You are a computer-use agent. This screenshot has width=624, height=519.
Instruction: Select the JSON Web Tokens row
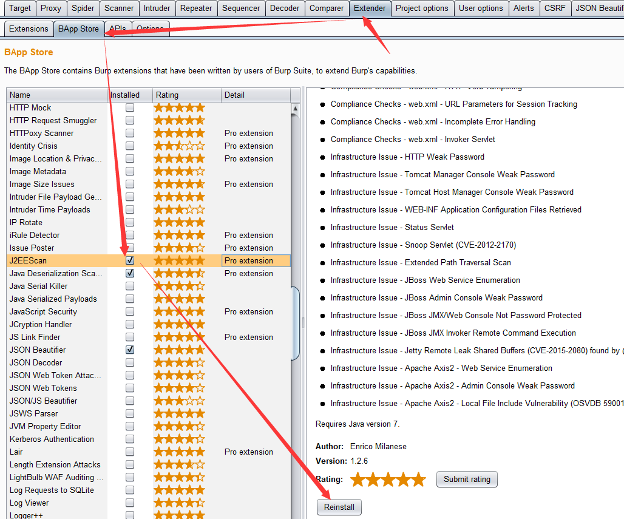click(x=149, y=388)
